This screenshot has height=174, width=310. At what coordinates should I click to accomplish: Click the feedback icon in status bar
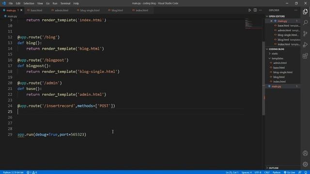point(300,173)
